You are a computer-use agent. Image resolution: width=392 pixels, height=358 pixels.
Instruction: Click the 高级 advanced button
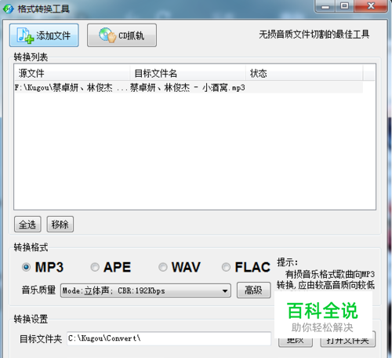[253, 290]
